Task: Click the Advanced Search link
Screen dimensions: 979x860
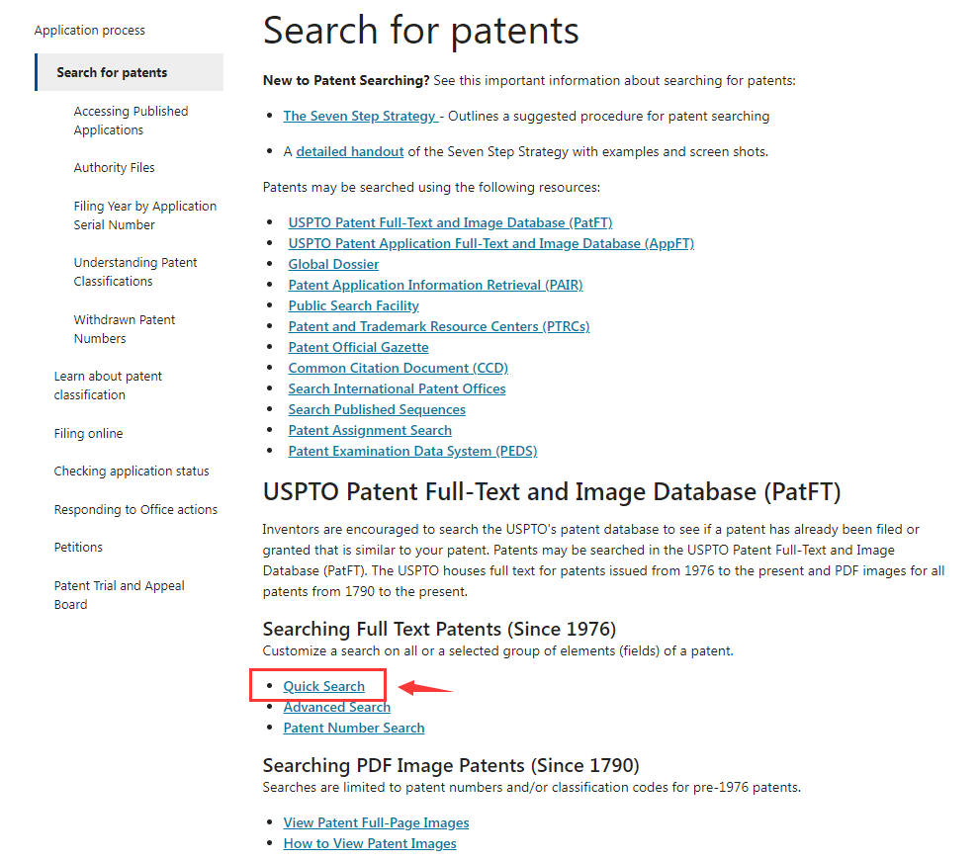Action: (336, 707)
